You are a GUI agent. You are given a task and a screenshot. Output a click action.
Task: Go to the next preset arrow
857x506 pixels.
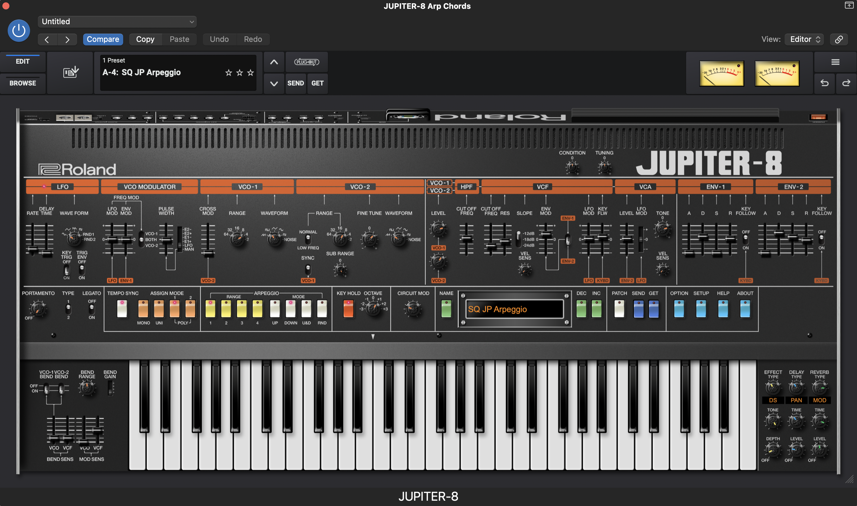67,40
